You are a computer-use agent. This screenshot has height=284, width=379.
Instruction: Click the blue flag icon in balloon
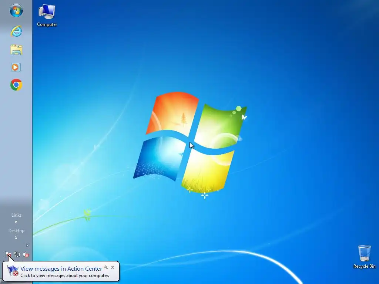[12, 270]
